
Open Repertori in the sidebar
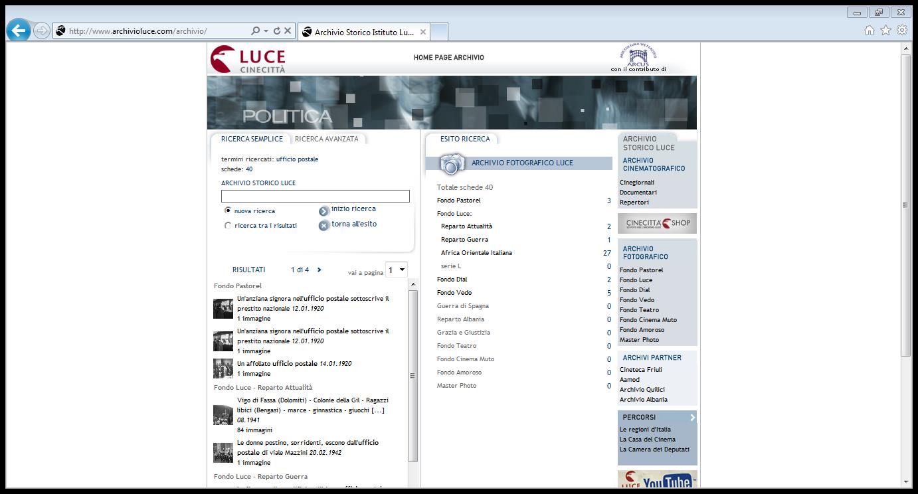[x=634, y=203]
